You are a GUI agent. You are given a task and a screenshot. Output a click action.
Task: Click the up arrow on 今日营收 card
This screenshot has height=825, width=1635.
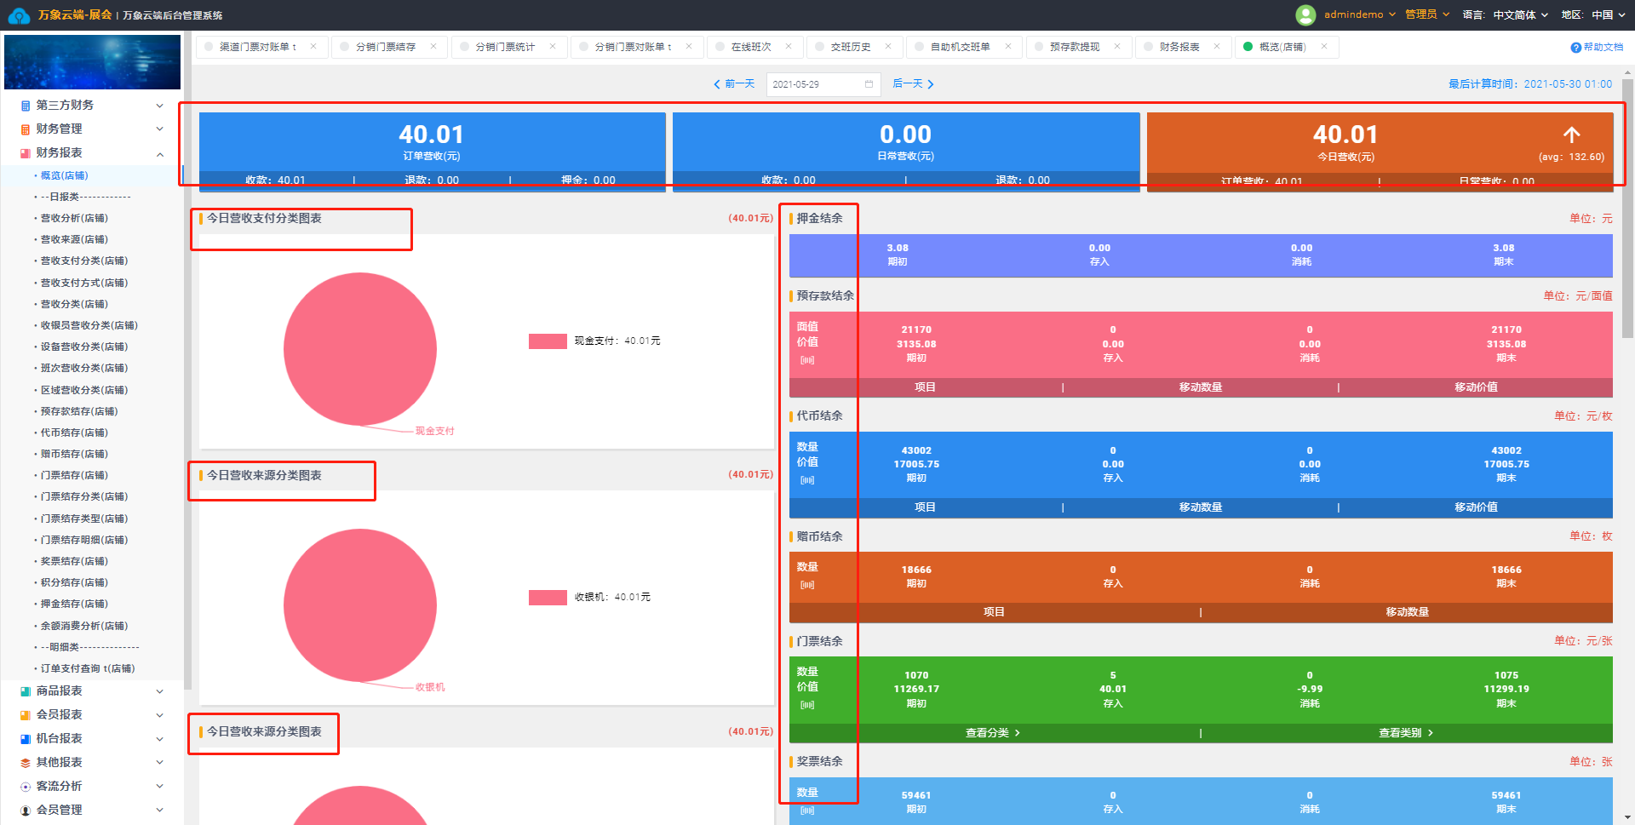click(x=1571, y=135)
